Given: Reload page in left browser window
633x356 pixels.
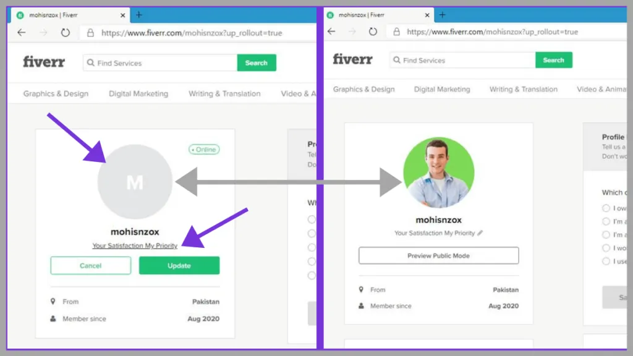Looking at the screenshot, I should (x=65, y=33).
